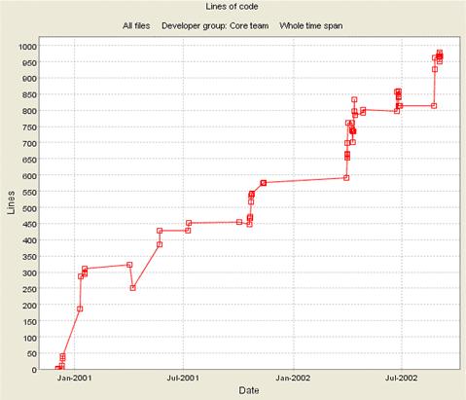The height and width of the screenshot is (400, 466).
Task: Click the 'Lines' y-axis title
Action: pos(11,202)
